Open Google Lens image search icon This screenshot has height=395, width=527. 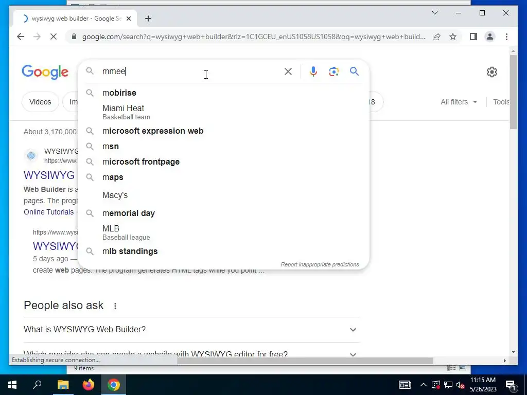(x=333, y=71)
